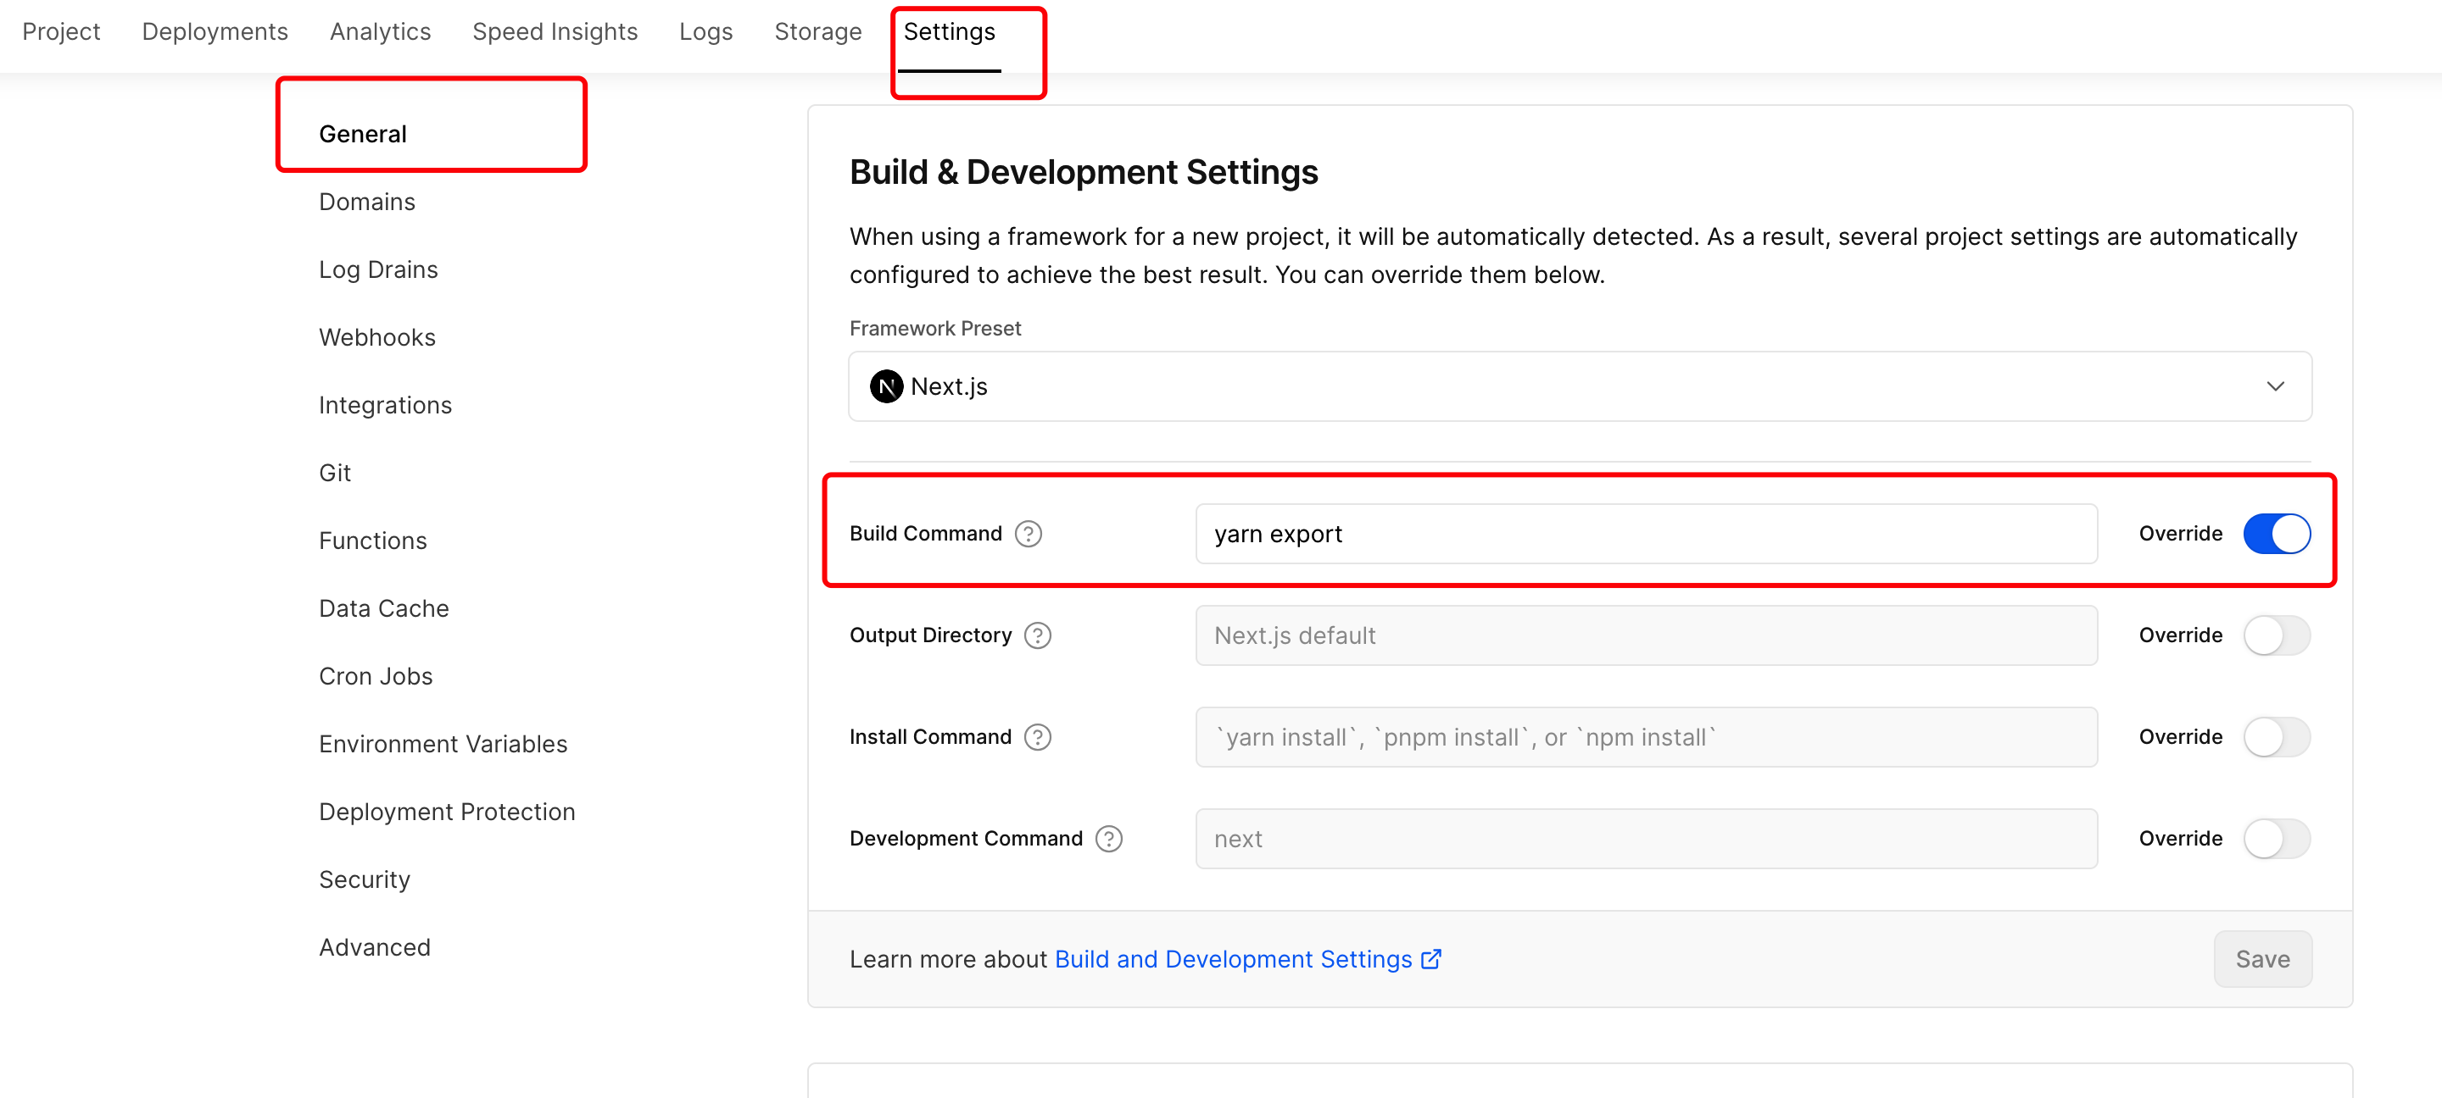The image size is (2442, 1098).
Task: Click the Output Directory label text
Action: 930,635
